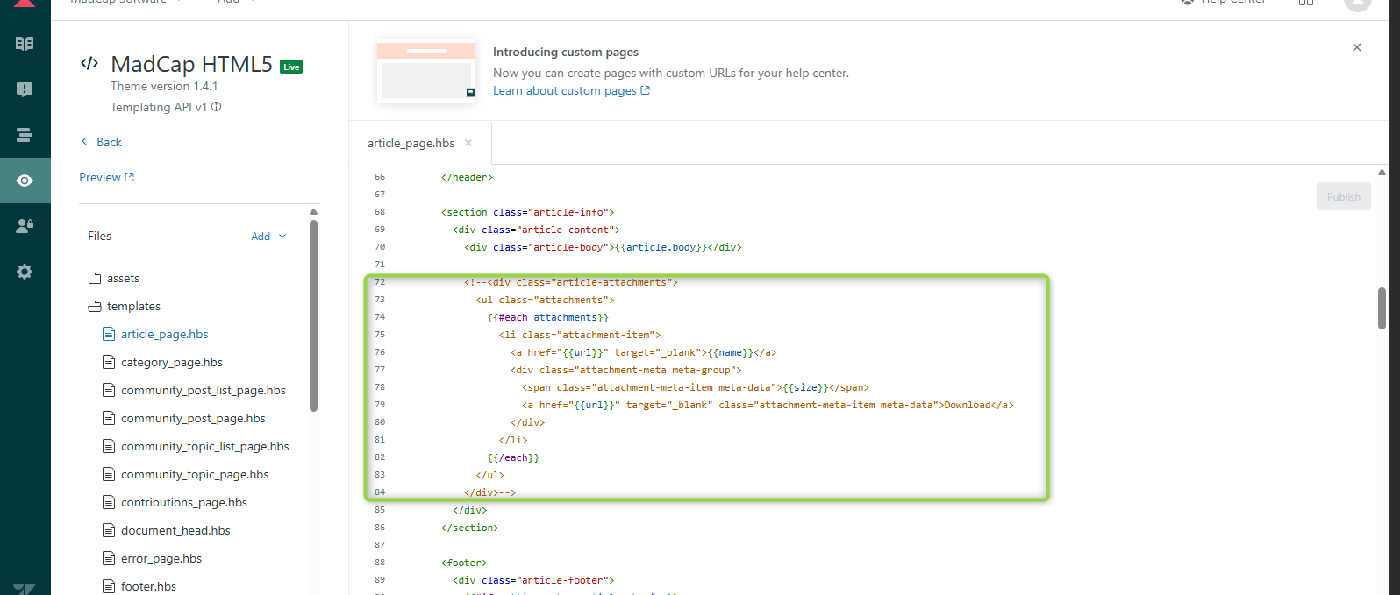The image size is (1400, 595).
Task: Collapse the templates folder
Action: click(x=133, y=307)
